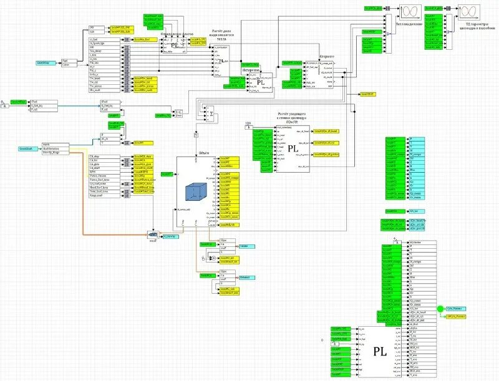
Task: Open the blue cube "Объём" subsystem
Action: pos(196,192)
